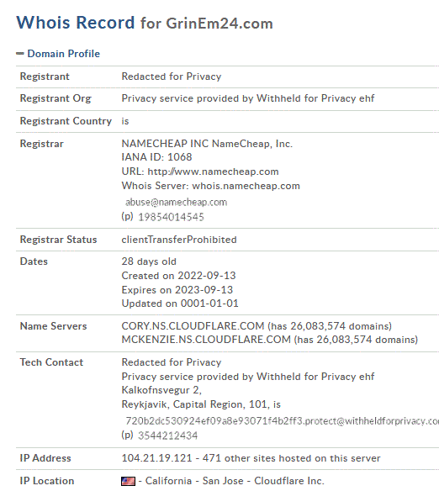Click the tech contact phone 3544212434
This screenshot has width=439, height=491.
coord(168,436)
